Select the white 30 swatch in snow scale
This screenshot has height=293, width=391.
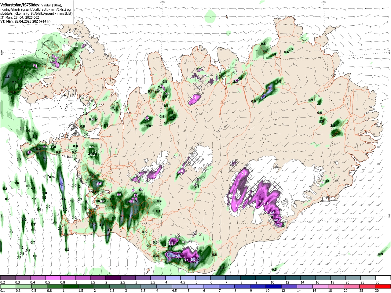click(383, 278)
